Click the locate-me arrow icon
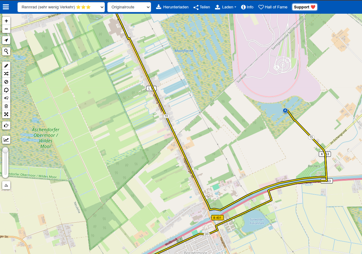The image size is (362, 254). pos(6,40)
